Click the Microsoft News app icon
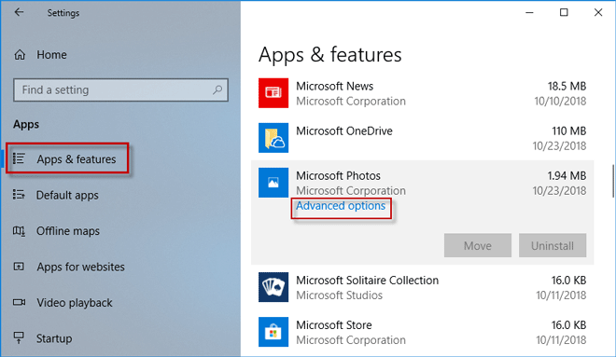The image size is (616, 357). [x=273, y=93]
